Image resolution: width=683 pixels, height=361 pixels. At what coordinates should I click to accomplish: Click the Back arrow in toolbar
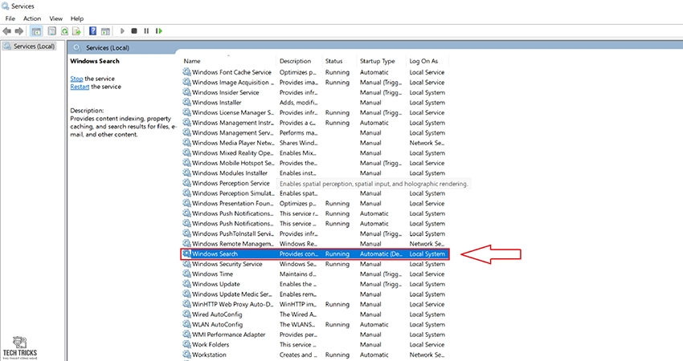pos(7,30)
